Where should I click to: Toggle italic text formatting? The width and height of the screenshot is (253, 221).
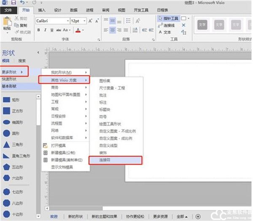[45, 30]
